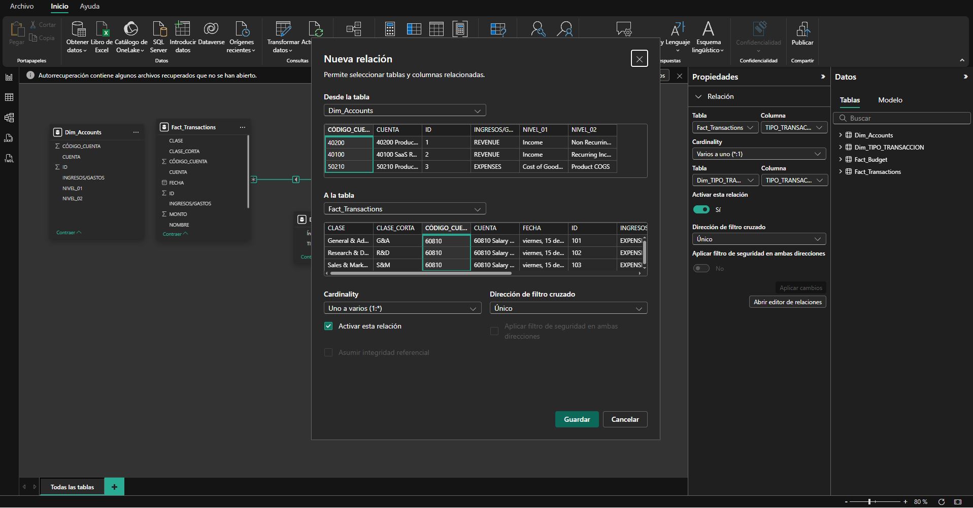Toggle Aplicar filtro de seguridad checkbox in dialog
The image size is (973, 508).
click(494, 331)
